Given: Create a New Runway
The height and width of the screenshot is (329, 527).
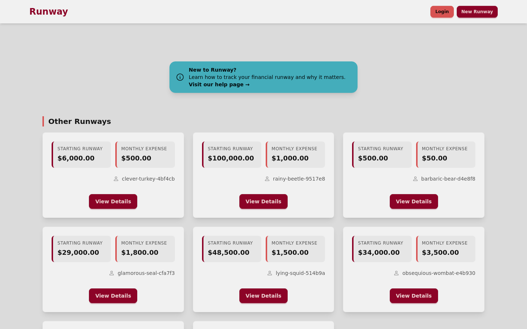Looking at the screenshot, I should tap(477, 12).
